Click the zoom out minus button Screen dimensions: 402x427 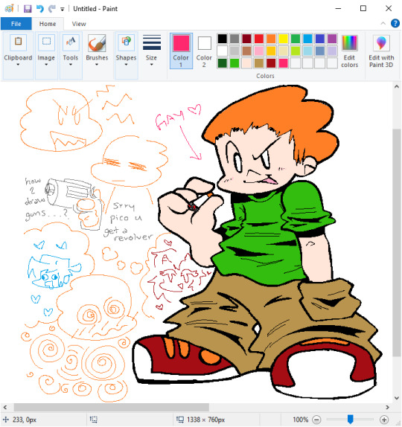coord(316,420)
